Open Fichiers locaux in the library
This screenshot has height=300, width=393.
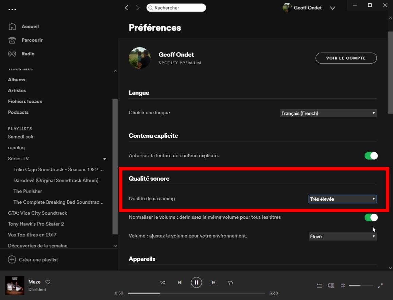pyautogui.click(x=25, y=101)
